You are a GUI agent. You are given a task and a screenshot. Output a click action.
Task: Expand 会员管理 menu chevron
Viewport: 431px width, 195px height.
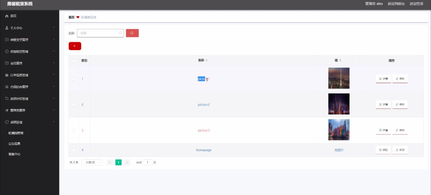tap(54, 63)
